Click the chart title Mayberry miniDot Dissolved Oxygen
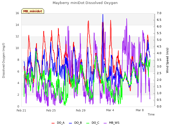The image size is (171, 128). pos(85,3)
